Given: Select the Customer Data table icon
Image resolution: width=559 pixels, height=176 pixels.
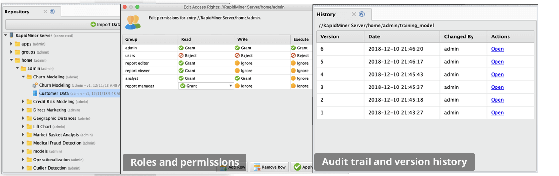Looking at the screenshot, I should [x=35, y=93].
